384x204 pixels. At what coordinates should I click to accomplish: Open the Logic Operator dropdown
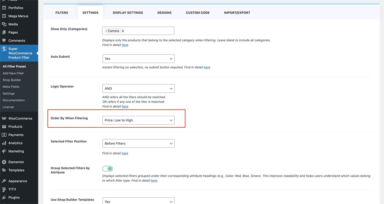click(138, 88)
